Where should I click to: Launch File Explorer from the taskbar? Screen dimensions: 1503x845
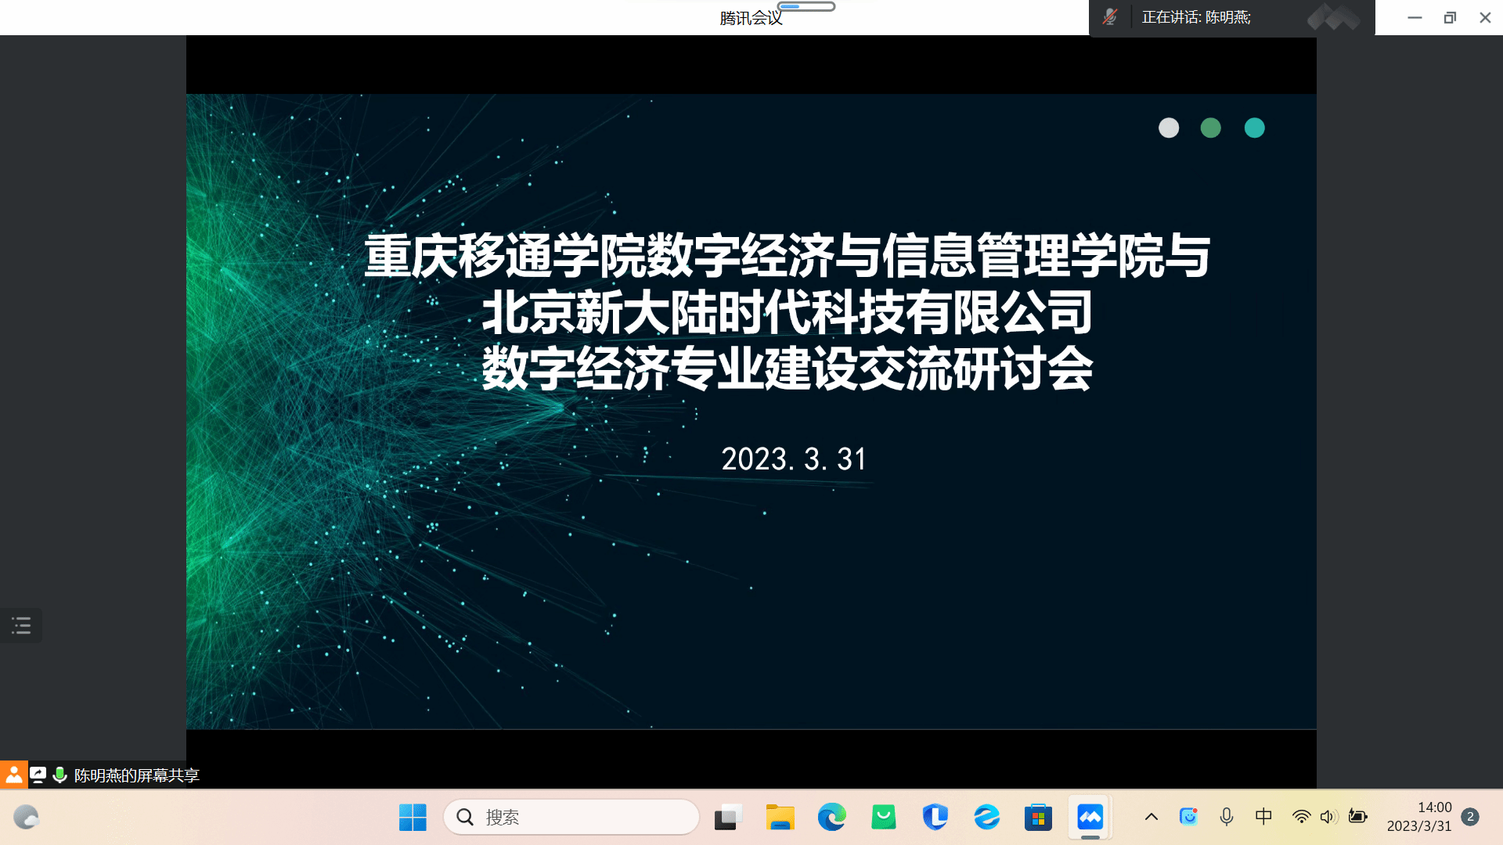click(x=780, y=818)
